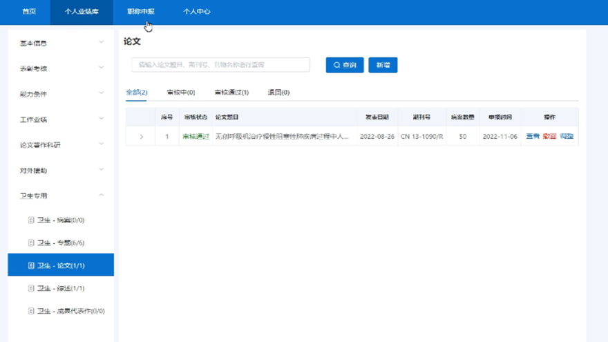Click the 查询 search button
Image resolution: width=608 pixels, height=342 pixels.
(345, 65)
